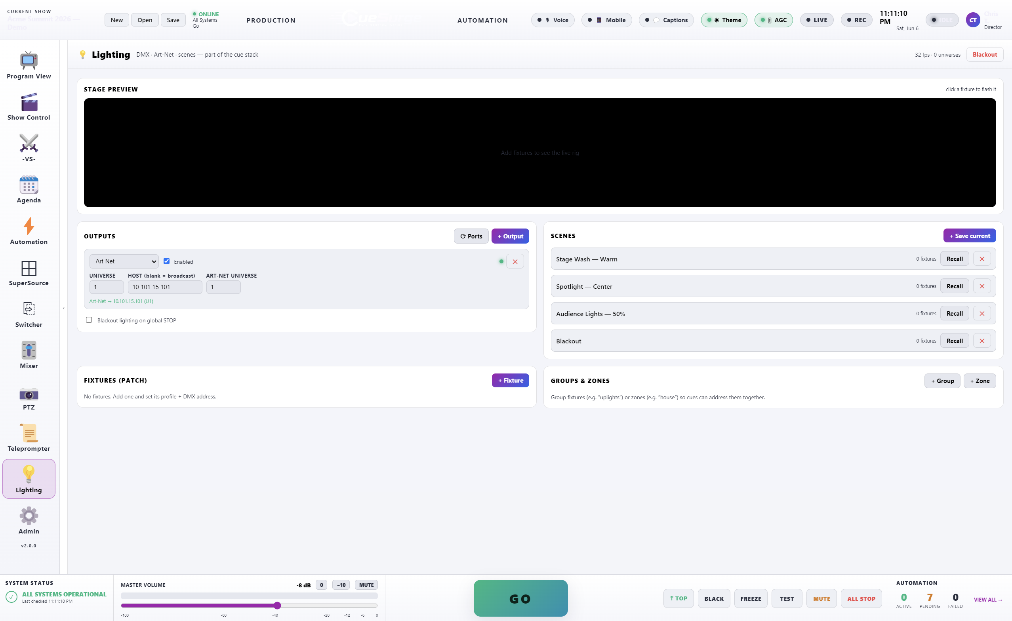Screen dimensions: 1012x621
Task: Add a new Group
Action: coord(942,381)
